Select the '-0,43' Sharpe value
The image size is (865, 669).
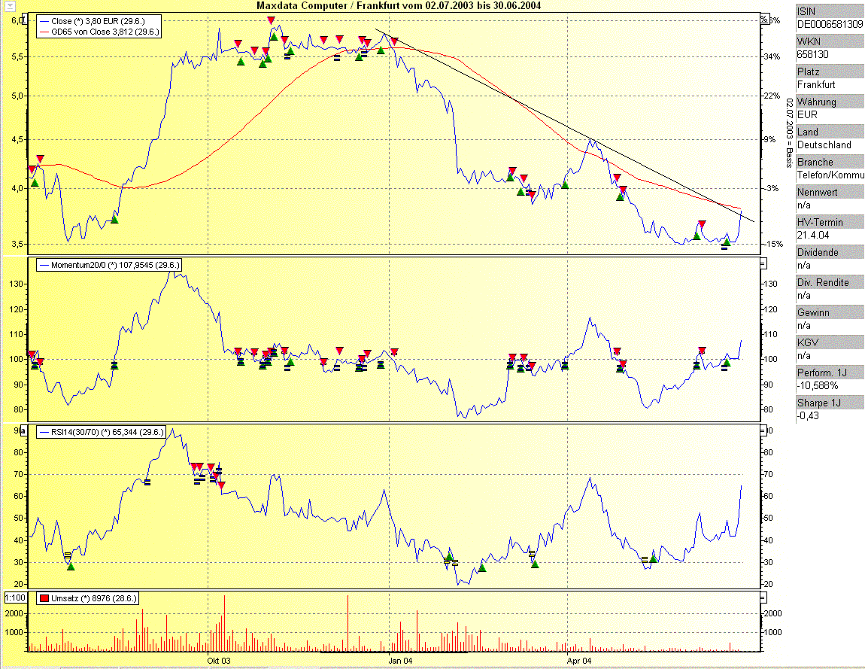point(808,415)
